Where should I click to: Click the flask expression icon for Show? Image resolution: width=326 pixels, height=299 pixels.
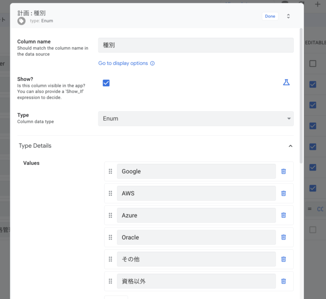[286, 83]
